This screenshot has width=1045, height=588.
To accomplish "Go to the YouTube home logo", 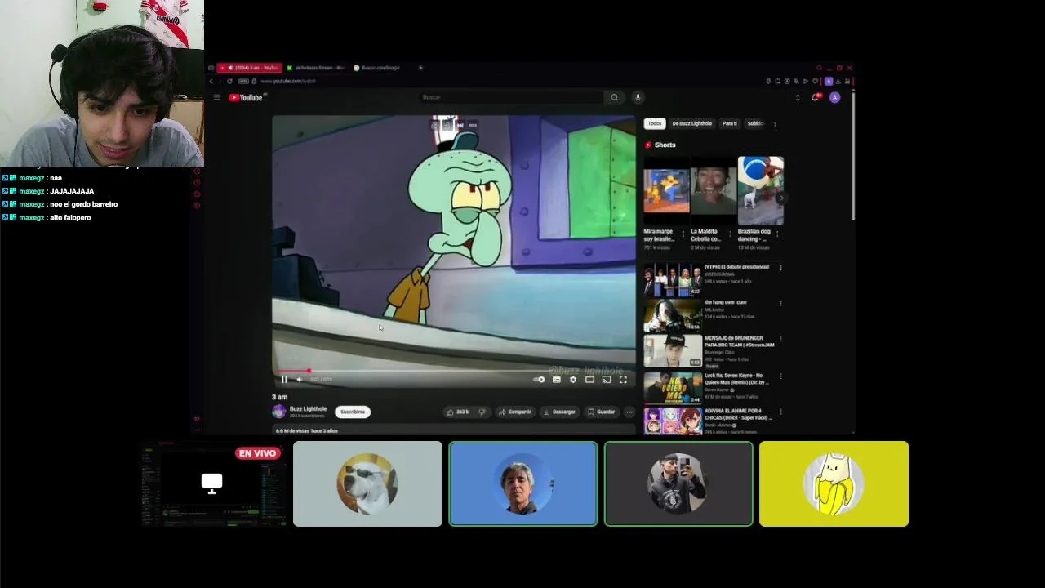I will coord(246,97).
